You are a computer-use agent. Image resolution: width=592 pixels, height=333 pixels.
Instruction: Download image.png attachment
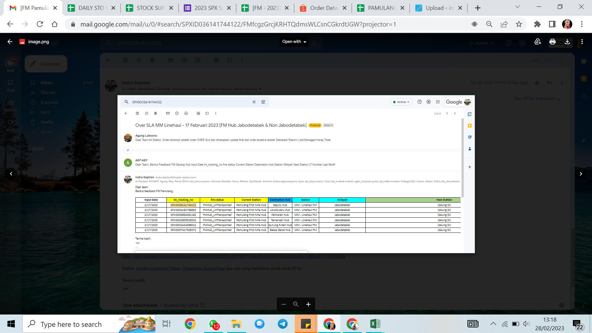tap(567, 42)
